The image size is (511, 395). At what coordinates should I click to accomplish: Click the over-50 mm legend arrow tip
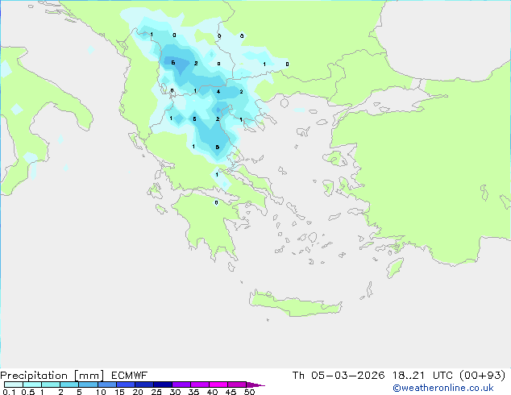(x=255, y=385)
